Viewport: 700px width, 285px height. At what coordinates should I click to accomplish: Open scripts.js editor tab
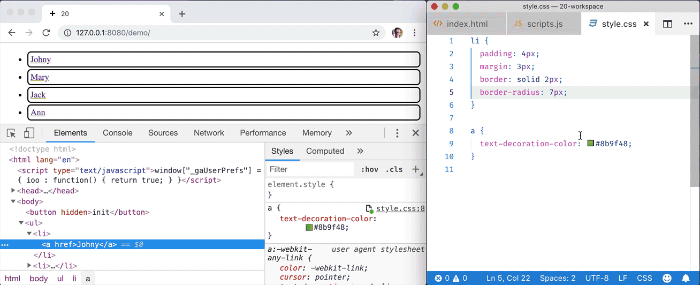coord(543,24)
